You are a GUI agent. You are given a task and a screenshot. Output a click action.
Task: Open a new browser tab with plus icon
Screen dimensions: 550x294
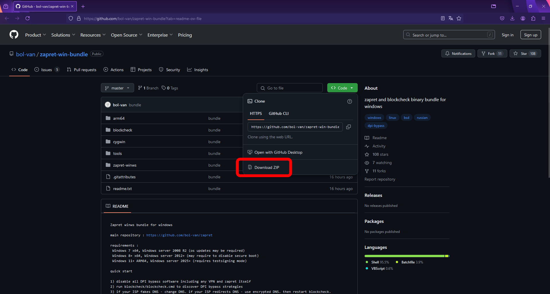coord(83,6)
